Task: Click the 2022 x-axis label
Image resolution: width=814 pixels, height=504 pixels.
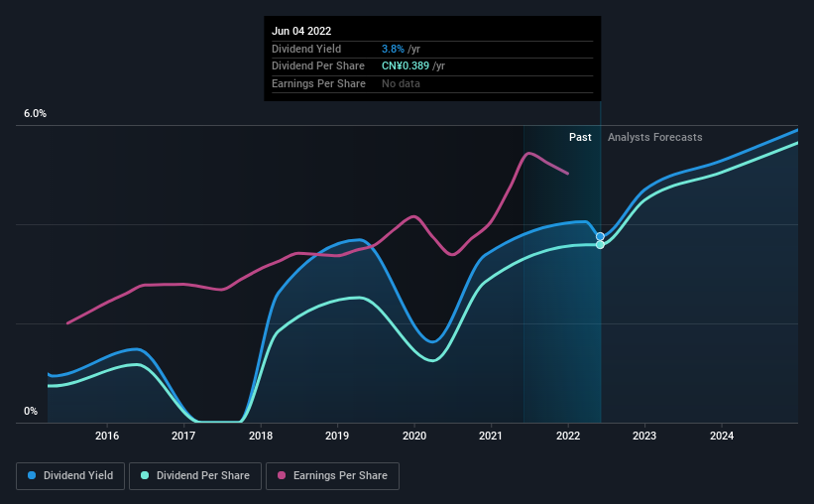Action: 568,436
